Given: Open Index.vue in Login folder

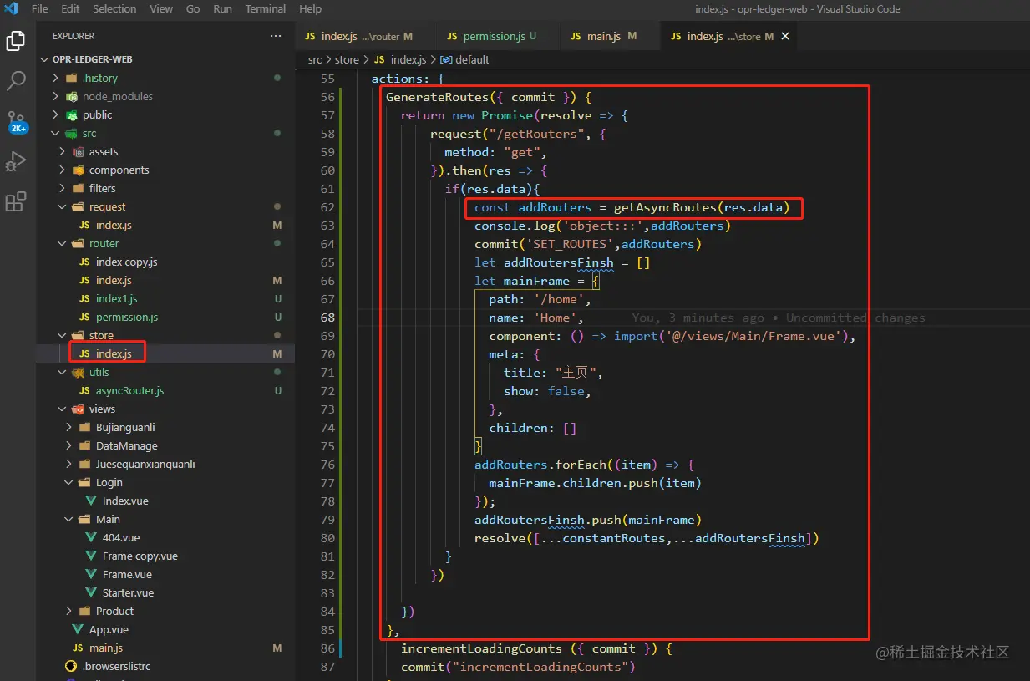Looking at the screenshot, I should click(125, 501).
